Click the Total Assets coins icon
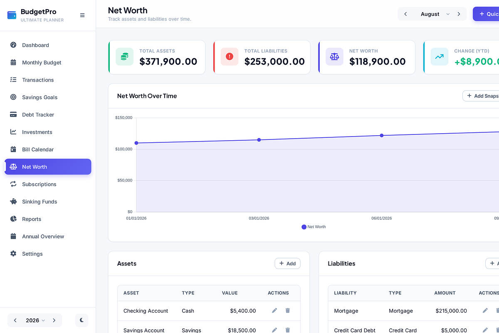Viewport: 499px width, 333px height. 125,57
